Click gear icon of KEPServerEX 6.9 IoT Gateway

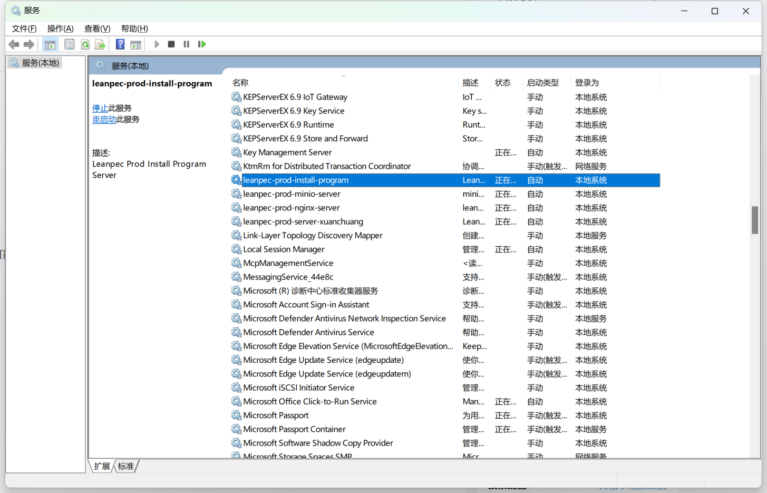pyautogui.click(x=236, y=96)
